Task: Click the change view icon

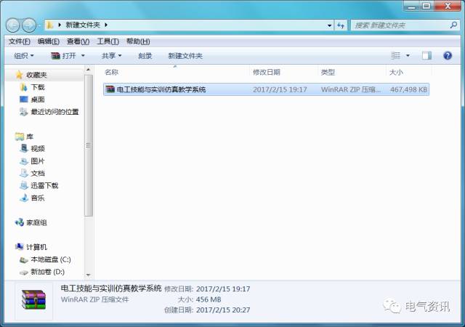Action: [395, 55]
